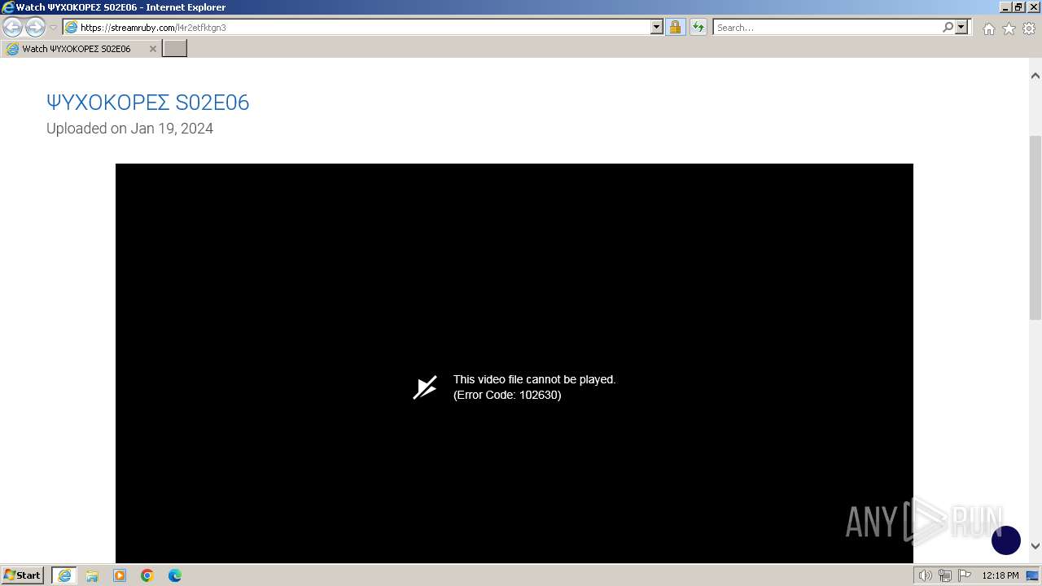Screen dimensions: 1042x586
Task: Launch Microsoft Edge from the taskbar
Action: tap(175, 575)
